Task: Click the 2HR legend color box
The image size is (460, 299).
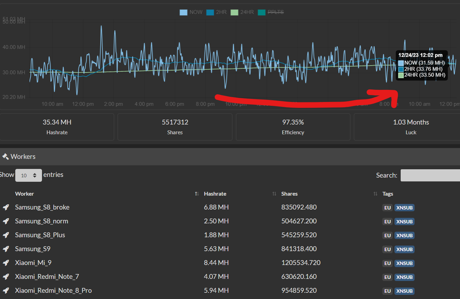Action: [x=210, y=12]
